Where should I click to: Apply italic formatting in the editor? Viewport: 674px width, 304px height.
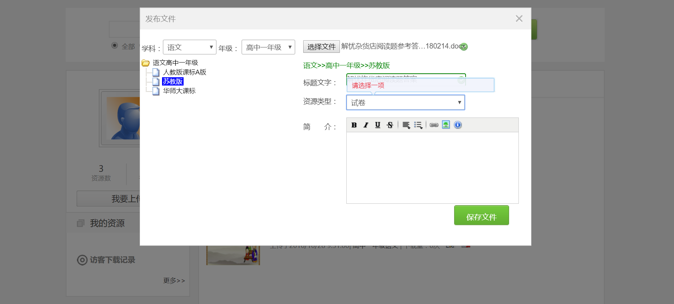(x=366, y=125)
